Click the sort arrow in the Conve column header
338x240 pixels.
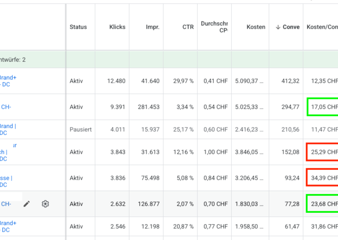(x=278, y=27)
